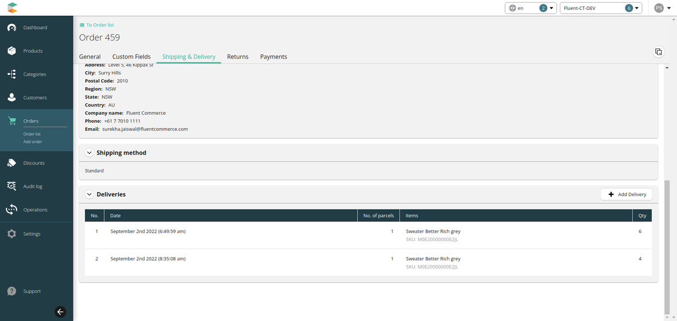
Task: Click the Categories tree icon
Action: click(11, 74)
